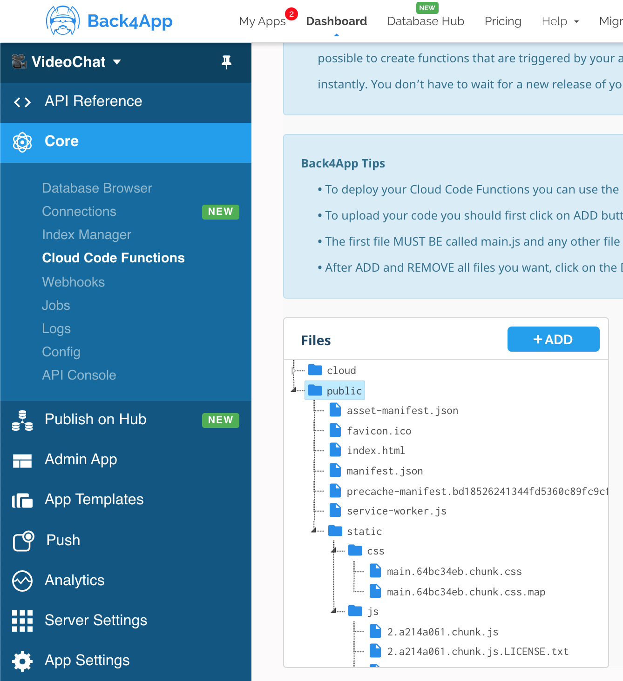Screen dimensions: 623x681
Task: Open the API Reference section icon
Action: (21, 102)
